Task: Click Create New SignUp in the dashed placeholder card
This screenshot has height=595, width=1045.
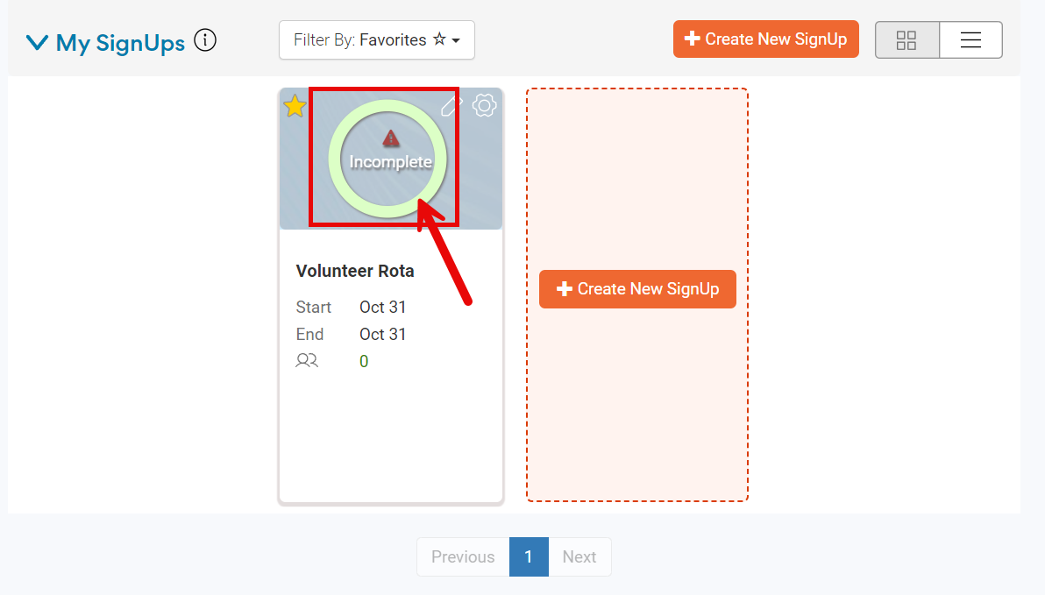Action: (637, 289)
